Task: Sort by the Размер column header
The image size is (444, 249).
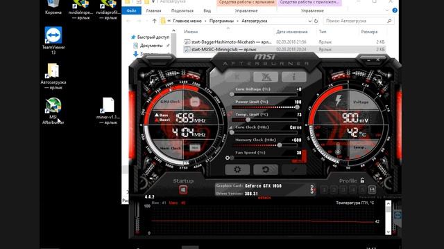Action: (369, 32)
